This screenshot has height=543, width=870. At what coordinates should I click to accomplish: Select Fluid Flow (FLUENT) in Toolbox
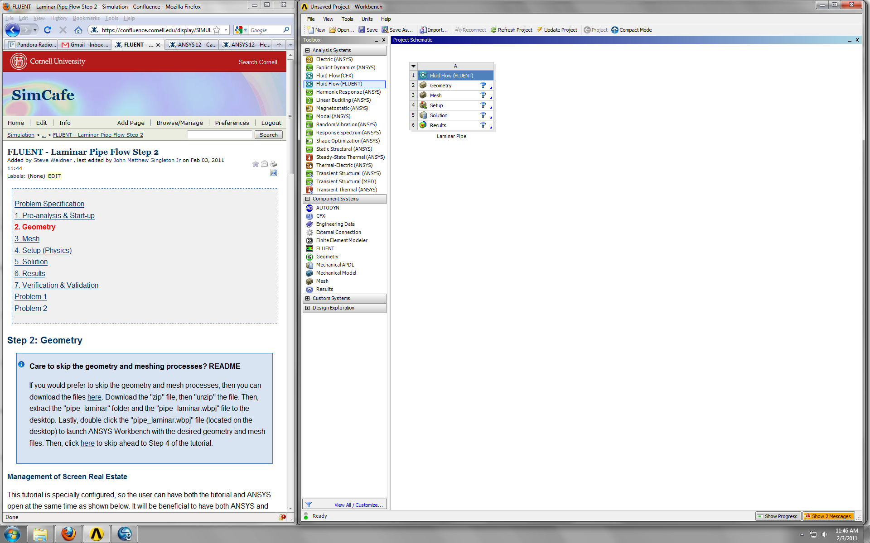pos(344,84)
